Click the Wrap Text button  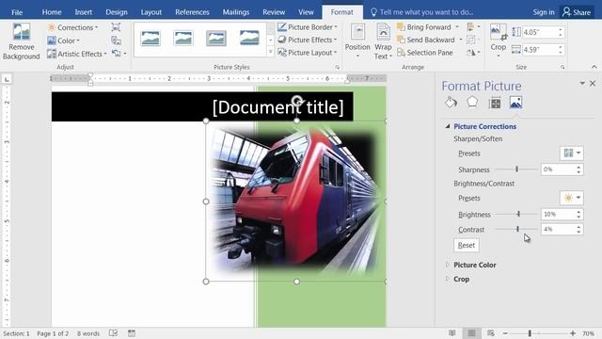pyautogui.click(x=383, y=41)
